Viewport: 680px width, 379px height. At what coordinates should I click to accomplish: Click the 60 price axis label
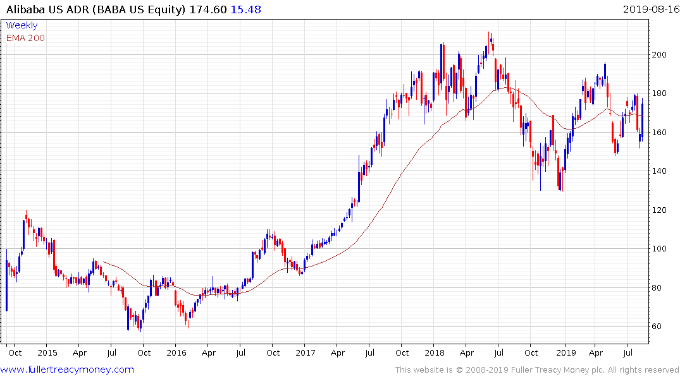click(x=657, y=327)
